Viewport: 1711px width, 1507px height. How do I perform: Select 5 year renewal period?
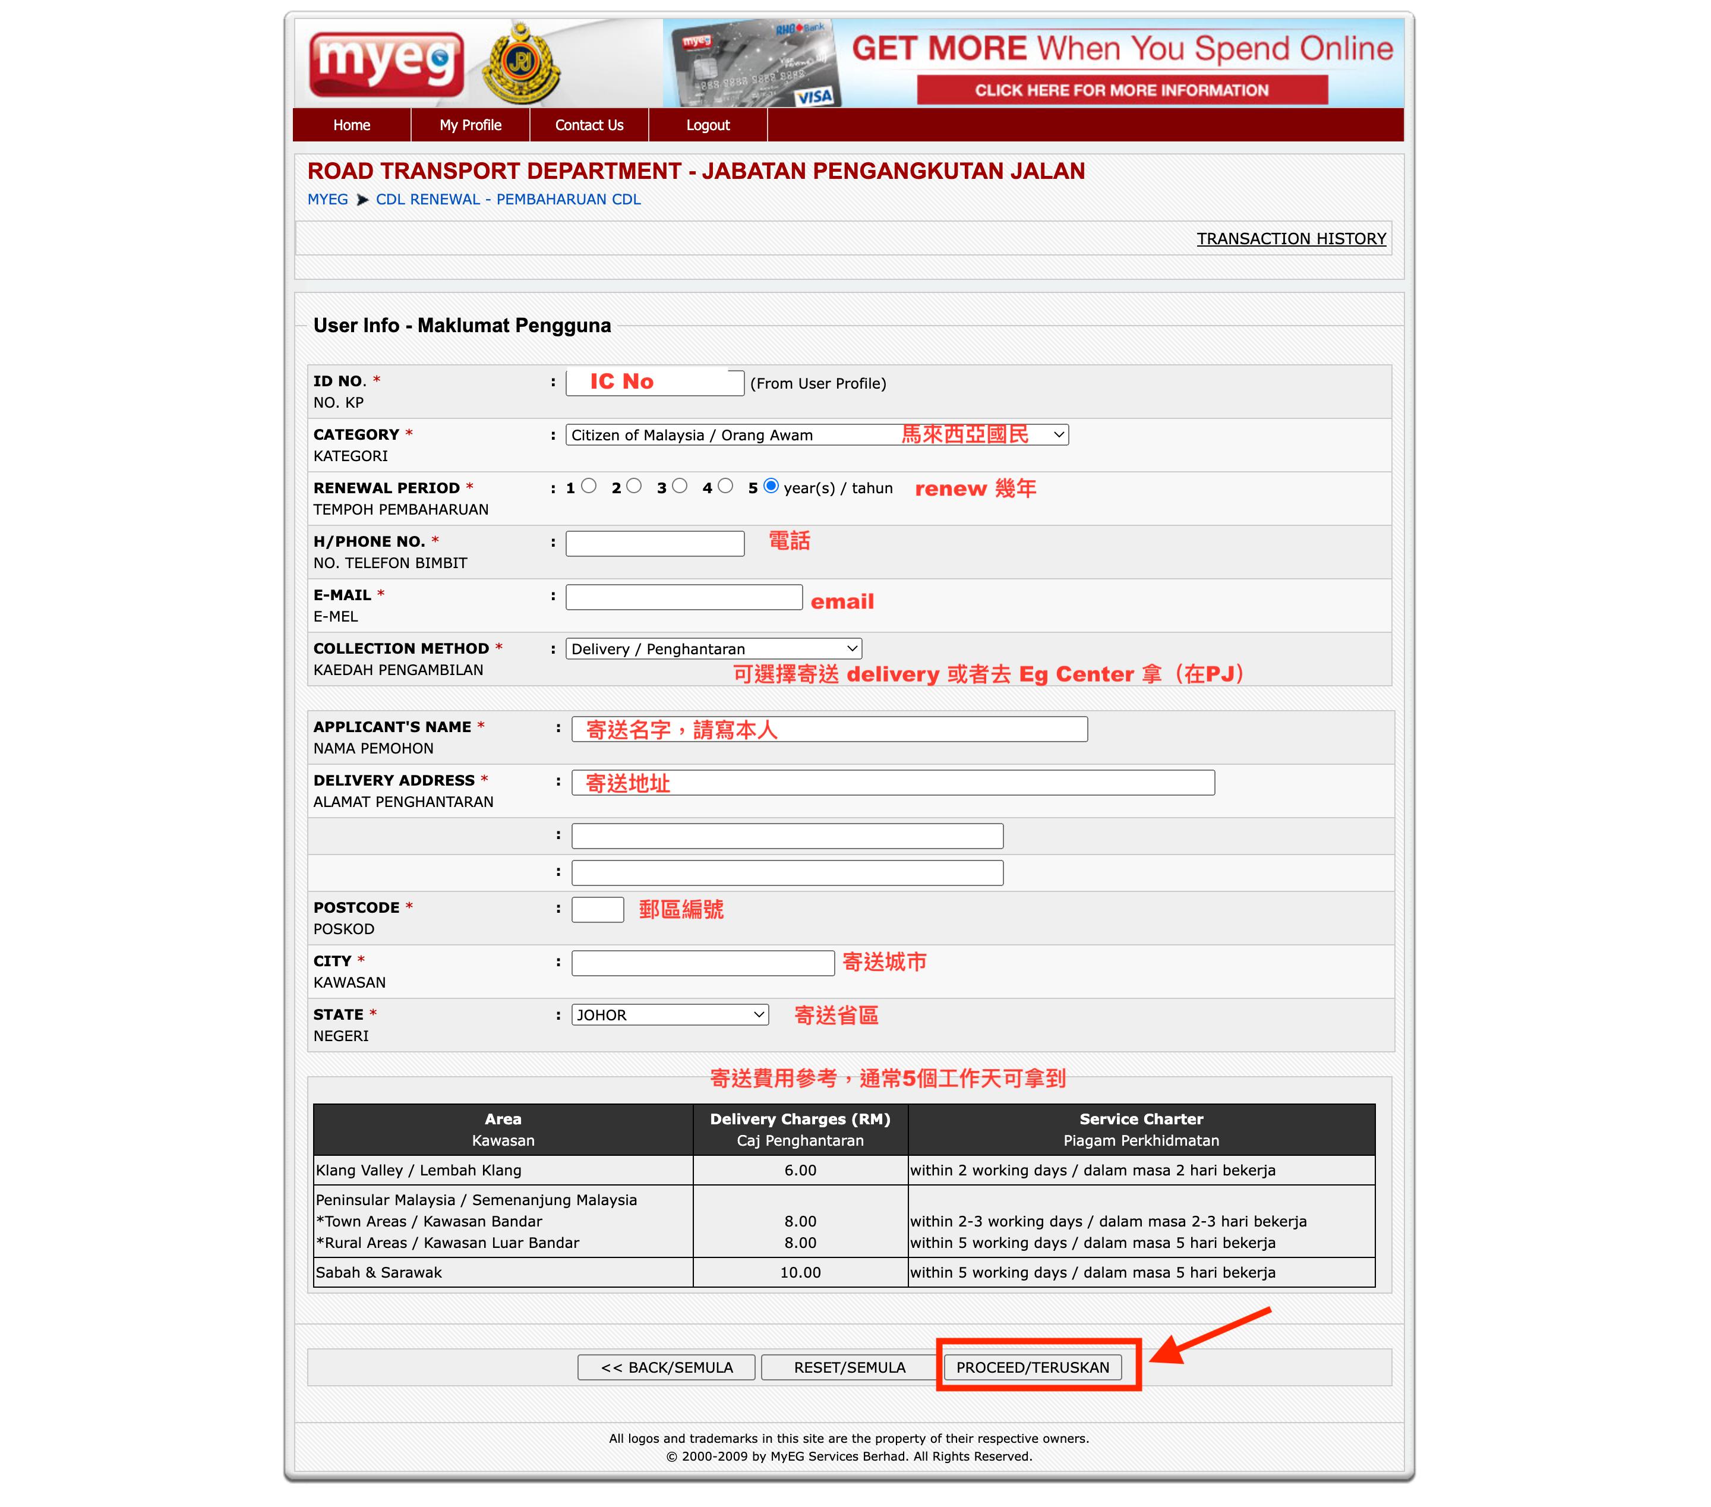coord(771,487)
